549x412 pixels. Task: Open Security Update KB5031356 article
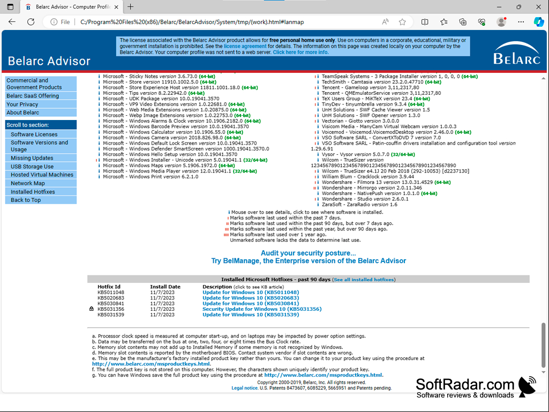(x=262, y=309)
